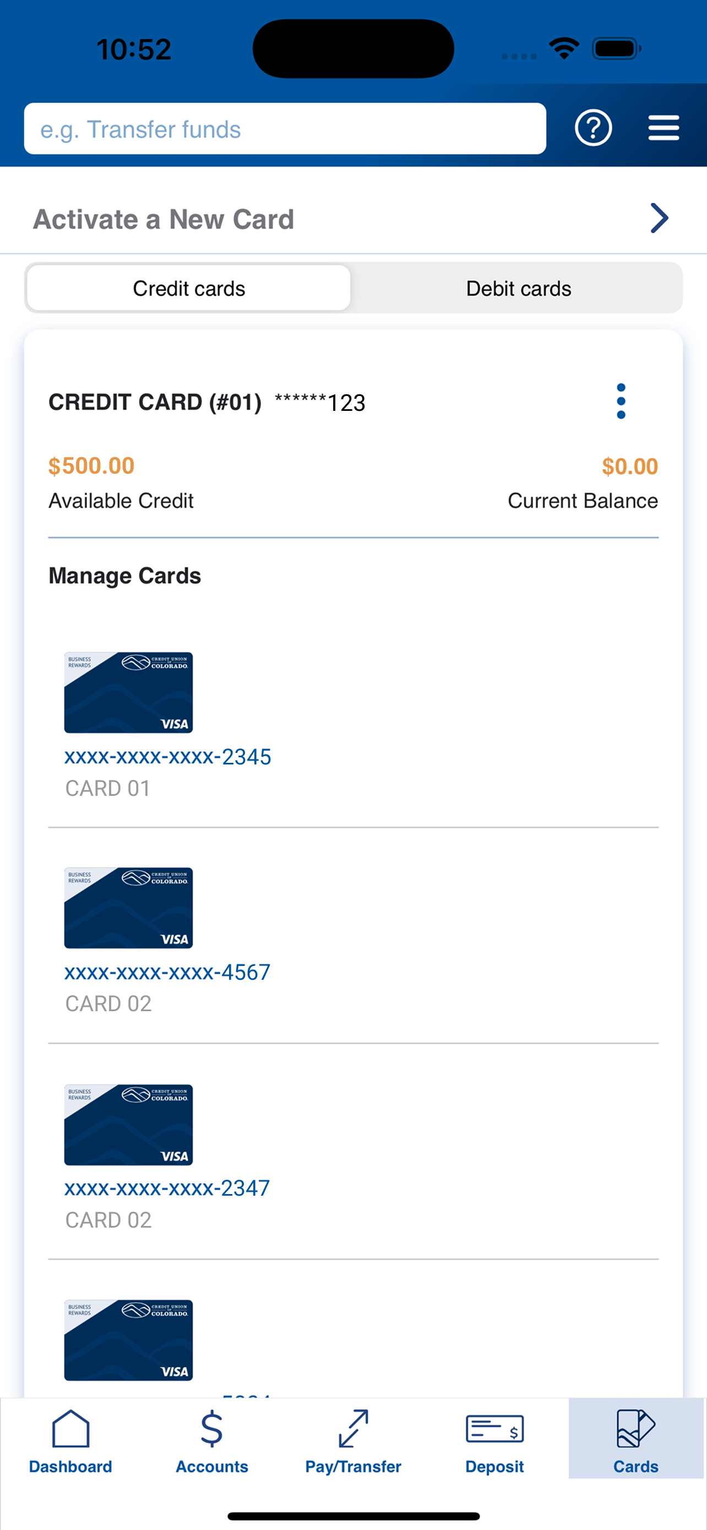Open Accounts via dollar sign icon
This screenshot has width=707, height=1530.
[212, 1429]
